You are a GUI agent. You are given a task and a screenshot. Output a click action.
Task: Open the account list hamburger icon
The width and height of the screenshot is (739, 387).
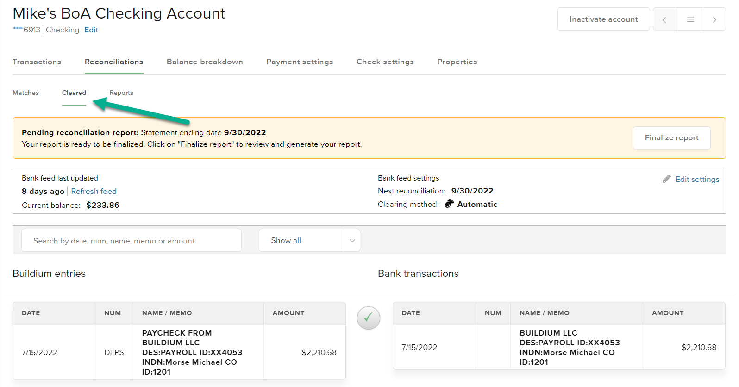(x=690, y=19)
